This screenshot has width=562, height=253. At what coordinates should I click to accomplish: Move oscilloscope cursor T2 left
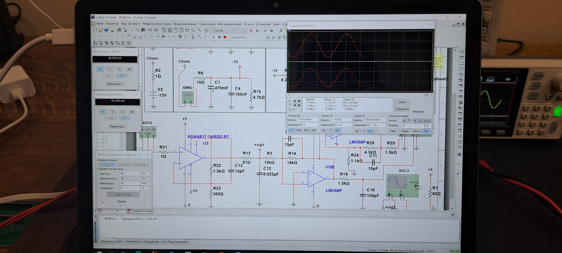[x=295, y=105]
